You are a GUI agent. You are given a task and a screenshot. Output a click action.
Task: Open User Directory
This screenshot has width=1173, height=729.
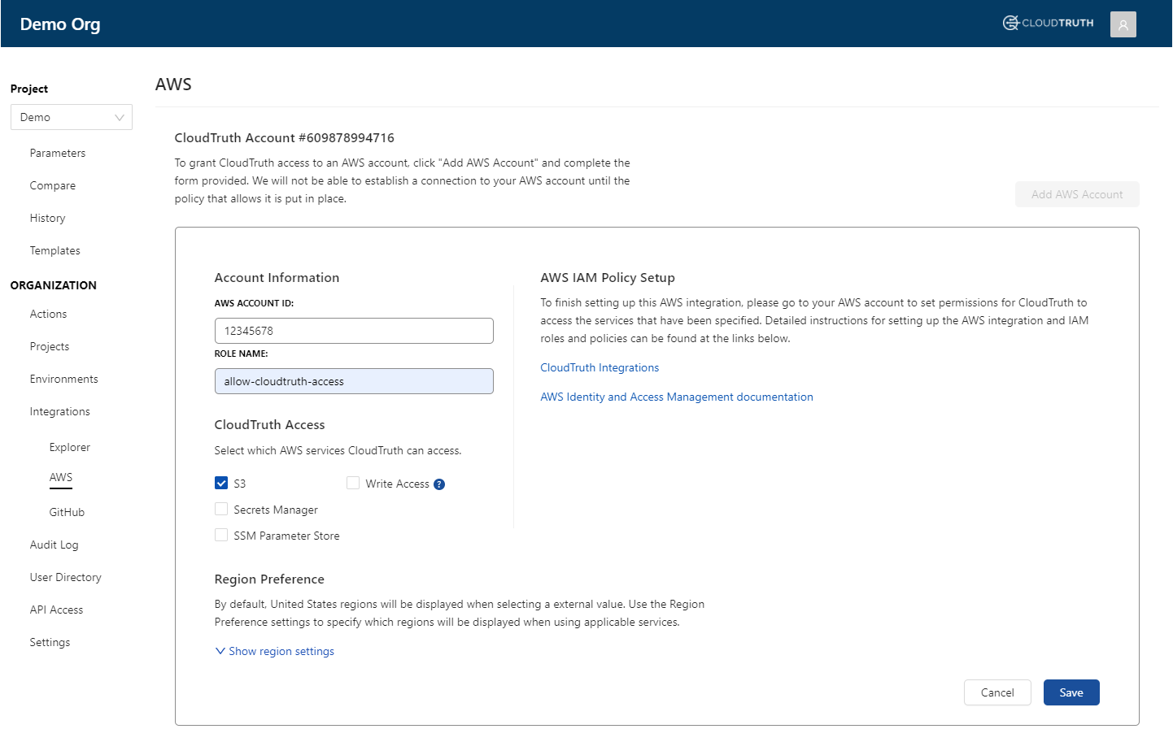66,577
